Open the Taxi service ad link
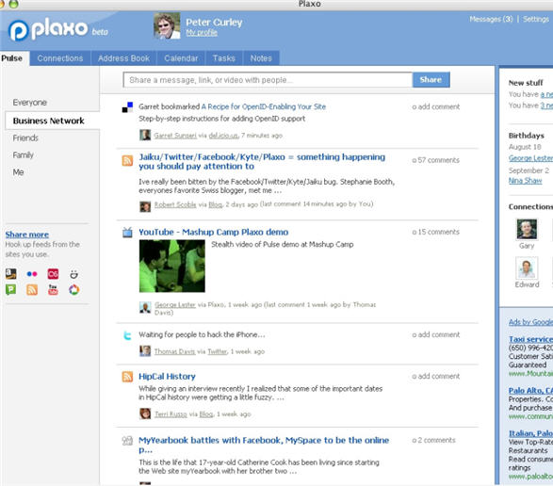The width and height of the screenshot is (553, 486). (530, 339)
